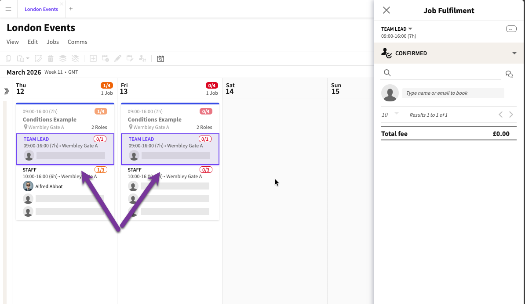Click Thursday Team Lead 0/1 badge
Viewport: 525px width, 304px height.
coord(100,139)
